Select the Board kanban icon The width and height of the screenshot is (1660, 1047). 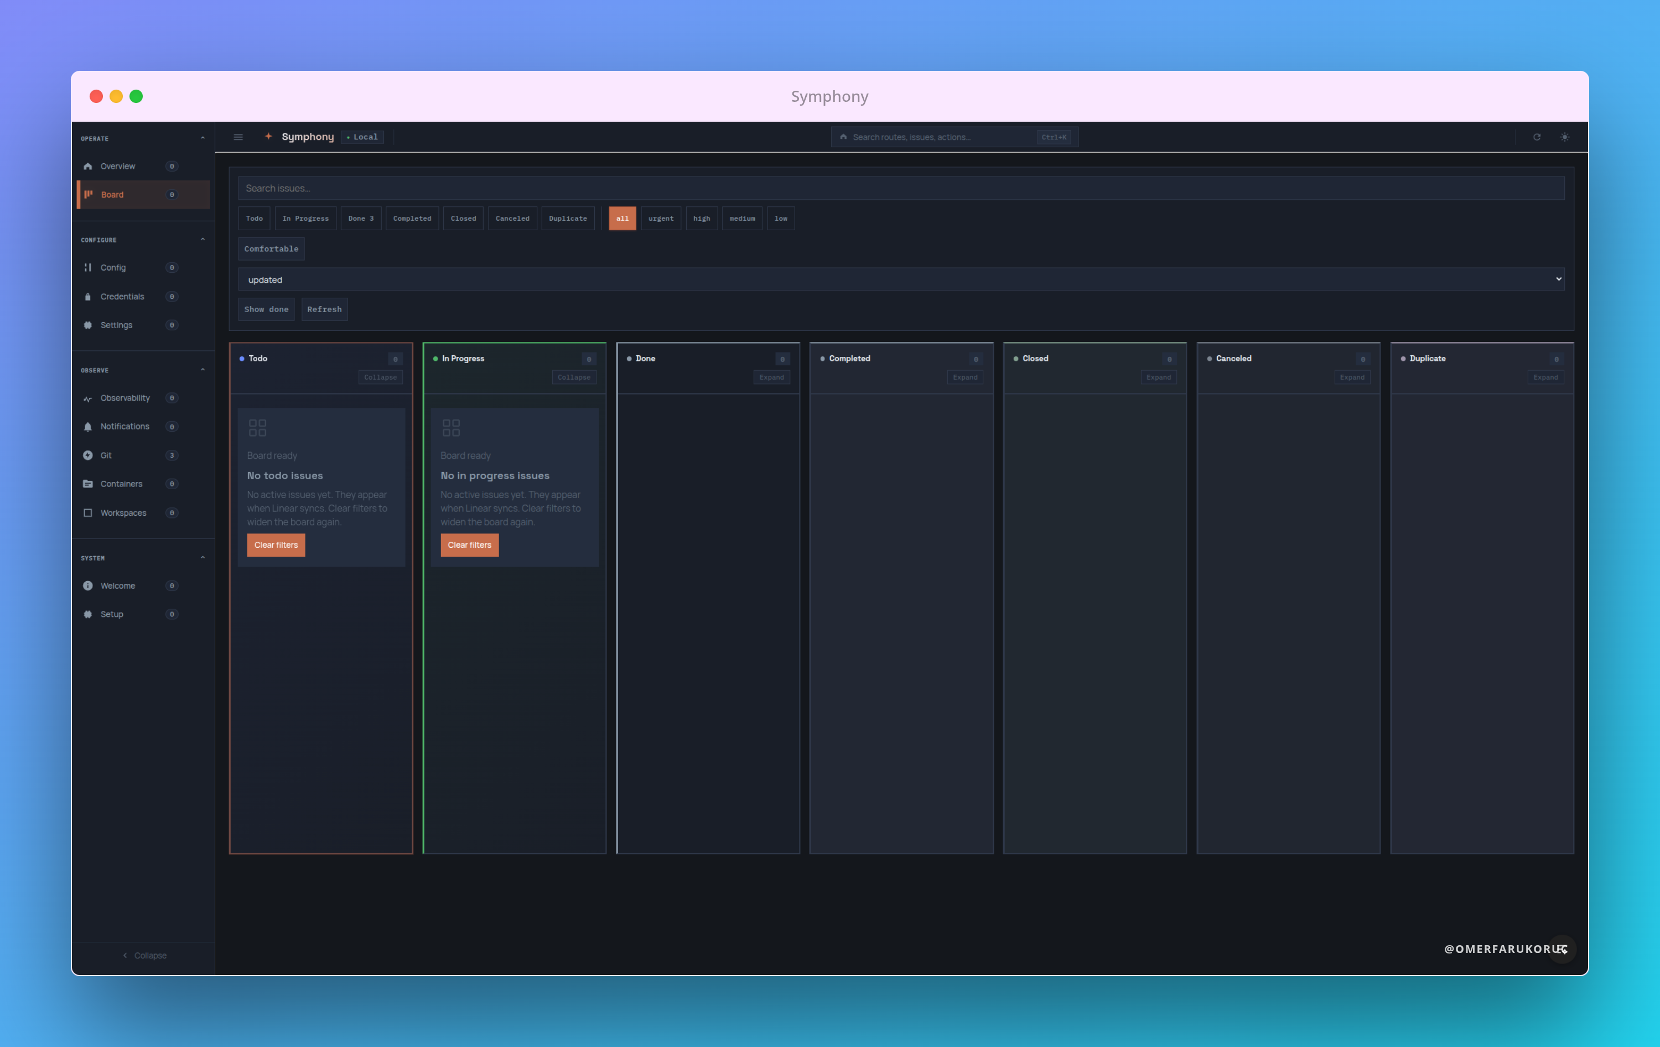pos(88,194)
